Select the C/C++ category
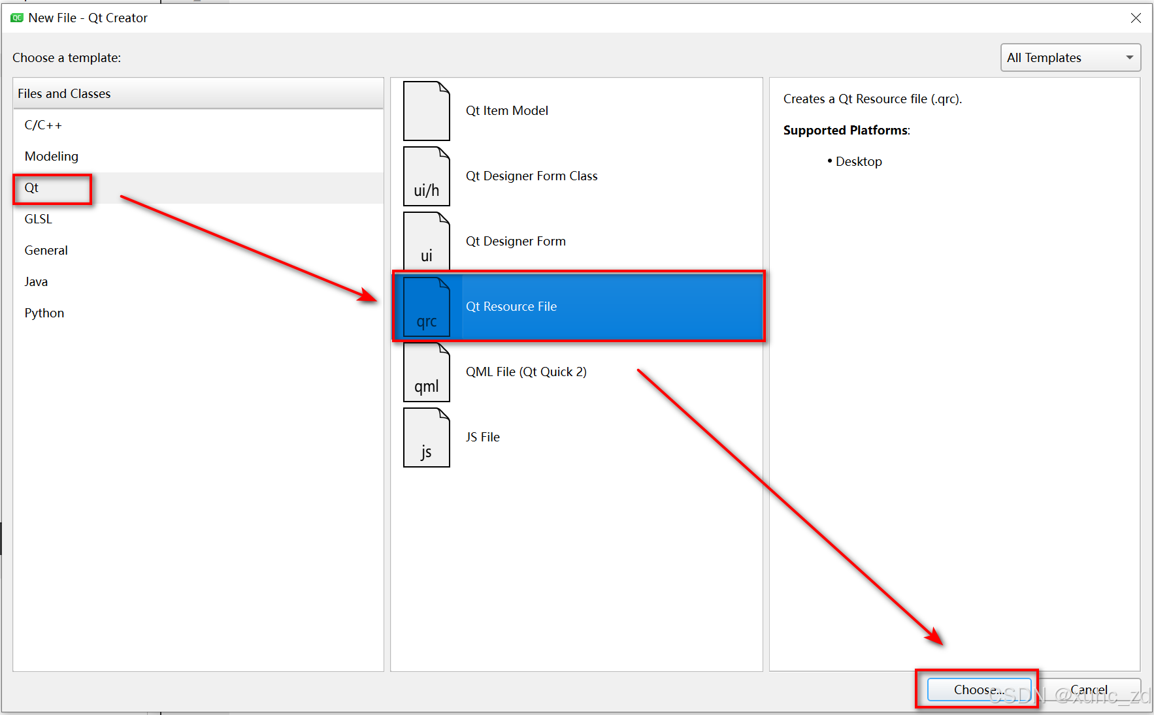The image size is (1154, 715). click(198, 125)
